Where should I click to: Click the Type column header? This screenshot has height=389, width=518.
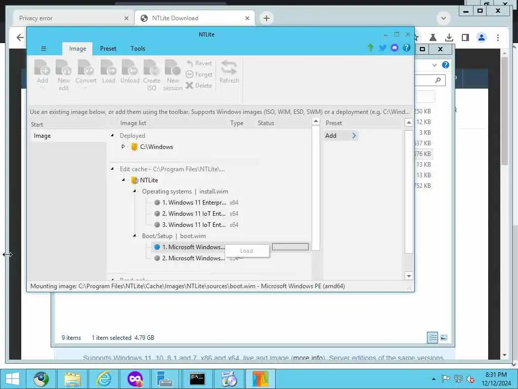[237, 123]
